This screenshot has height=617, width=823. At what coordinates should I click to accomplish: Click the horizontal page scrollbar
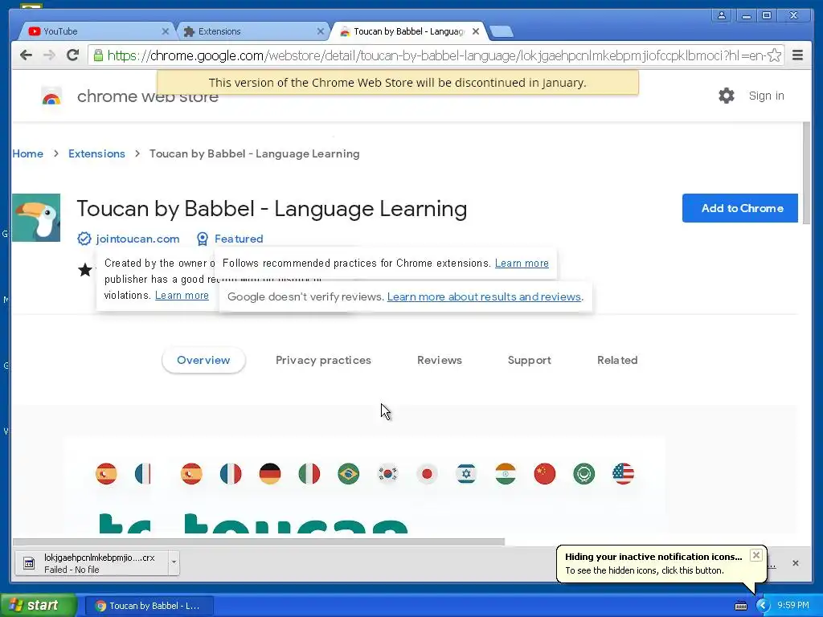pyautogui.click(x=258, y=541)
